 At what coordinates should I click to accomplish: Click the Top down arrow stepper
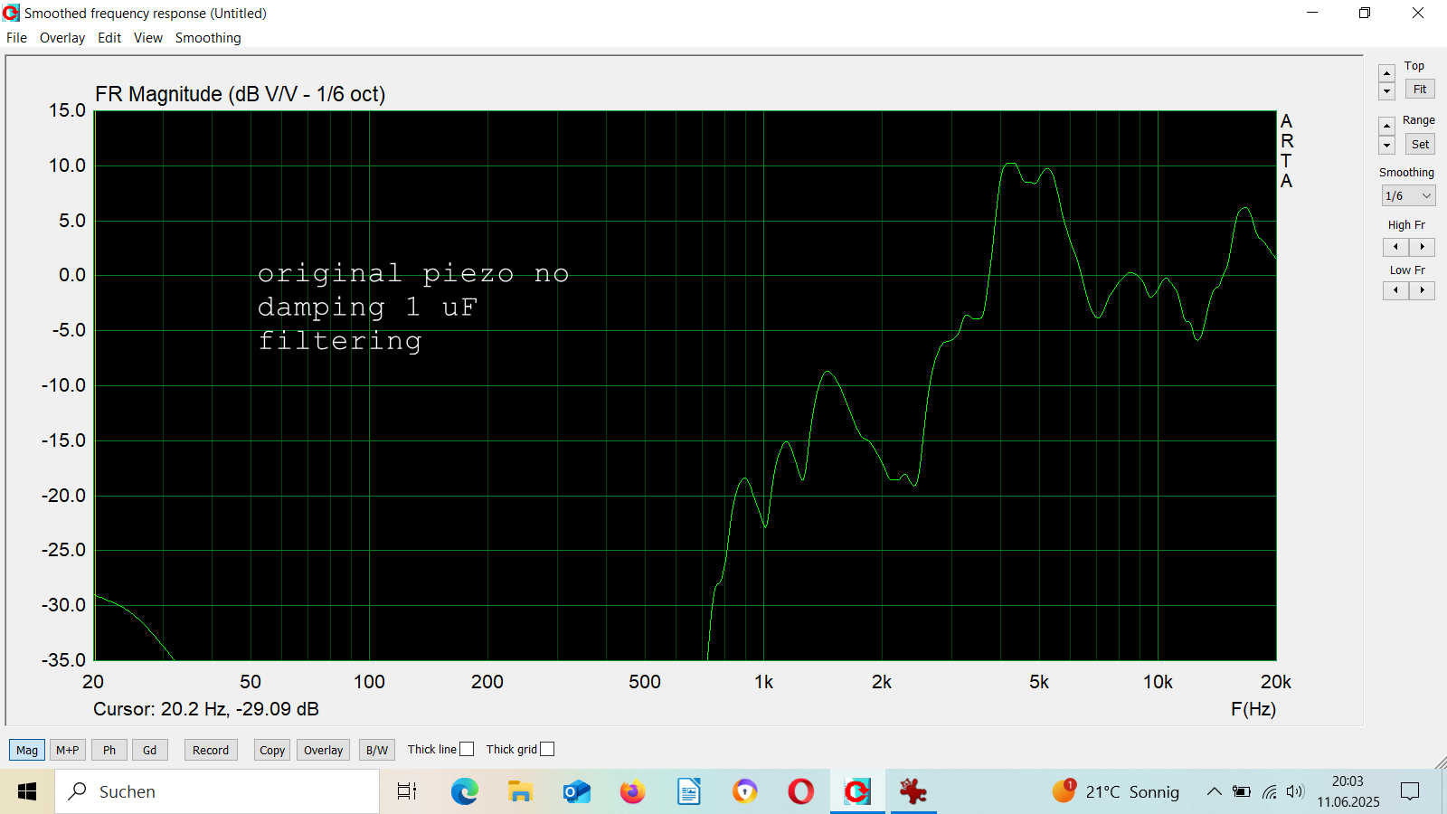click(1387, 91)
